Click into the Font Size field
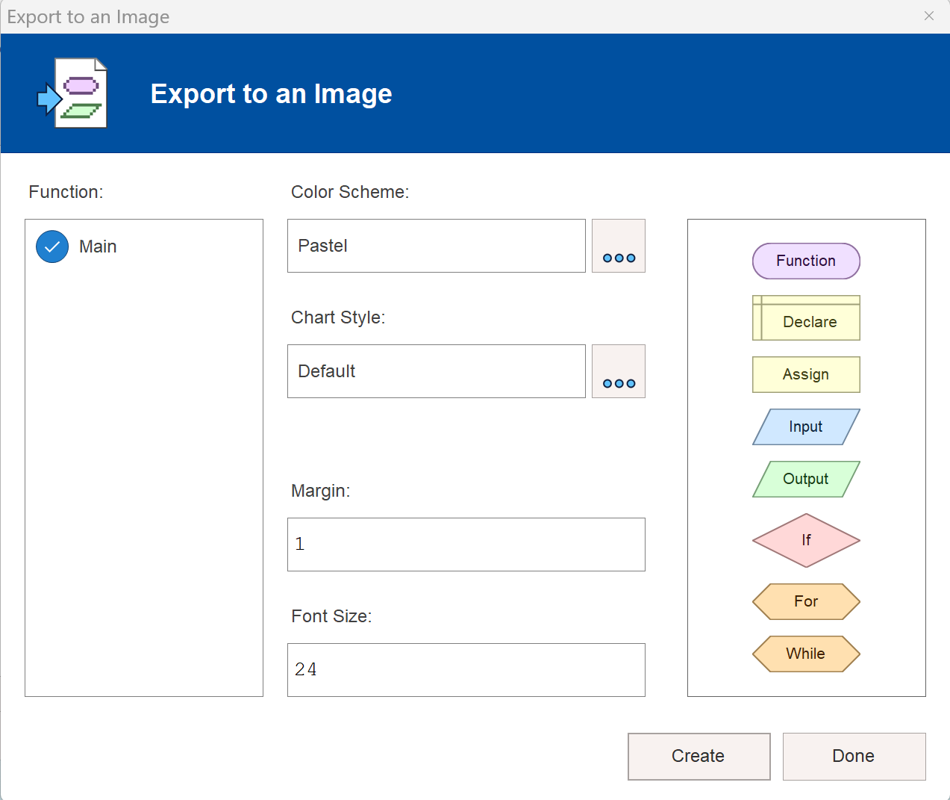 [466, 670]
